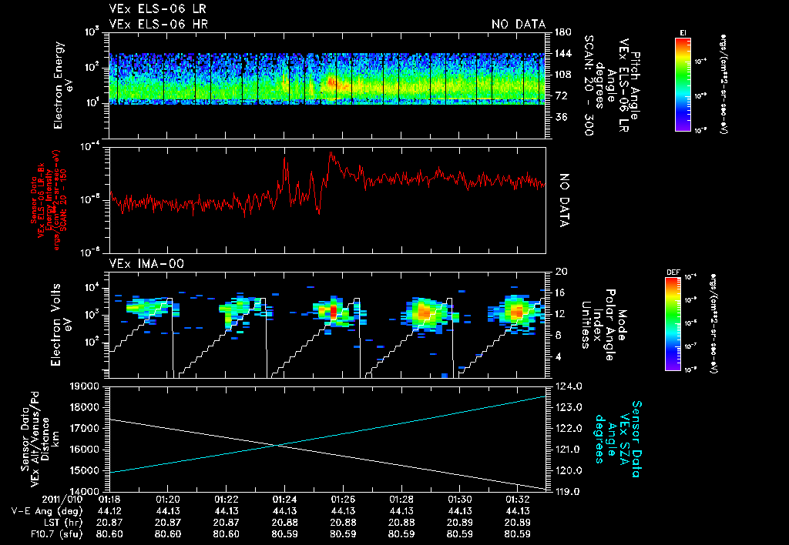This screenshot has width=789, height=545.
Task: Click pitch angle tick label '36'
Action: [x=561, y=117]
